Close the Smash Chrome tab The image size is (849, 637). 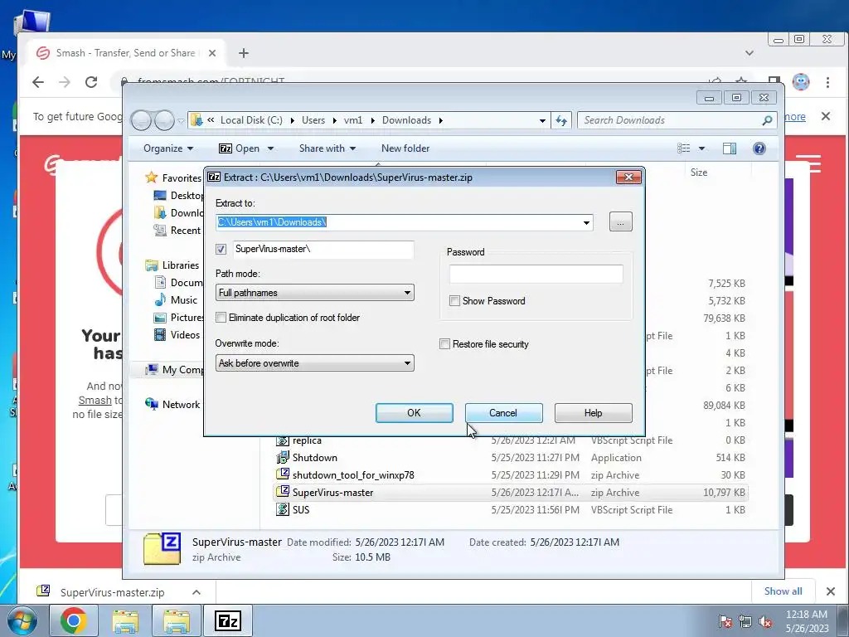coord(212,53)
